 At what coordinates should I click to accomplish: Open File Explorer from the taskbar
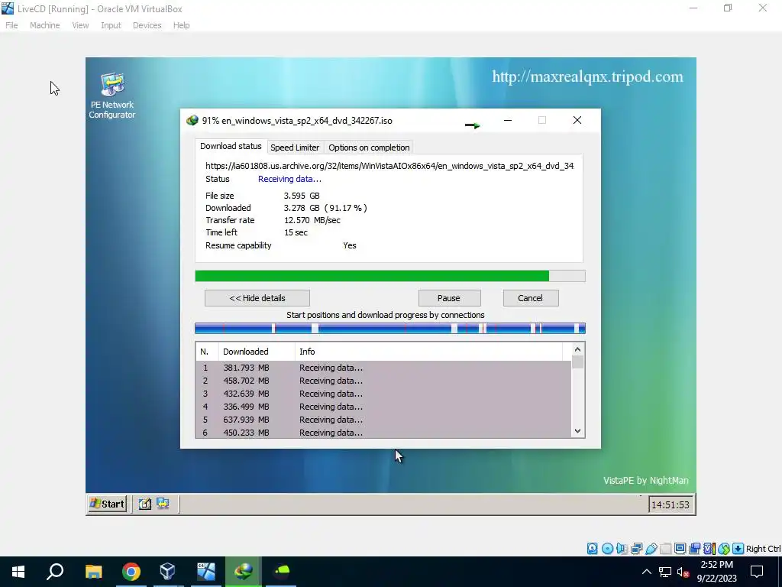click(x=93, y=572)
